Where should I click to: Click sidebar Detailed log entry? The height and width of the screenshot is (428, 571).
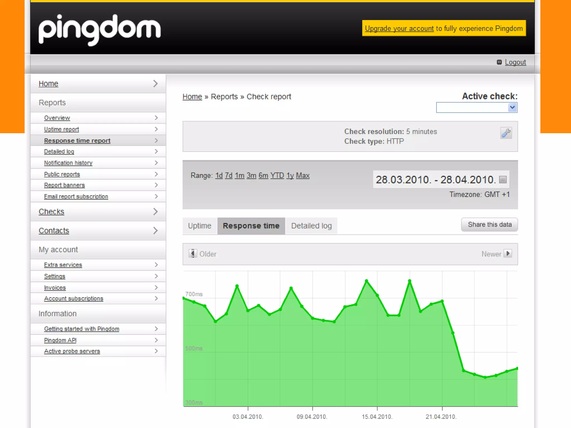point(59,152)
